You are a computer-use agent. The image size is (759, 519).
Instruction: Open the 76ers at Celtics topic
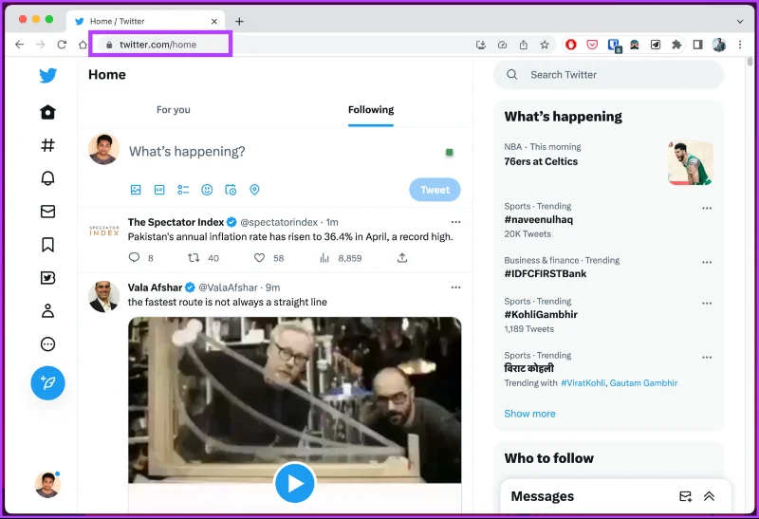pyautogui.click(x=541, y=161)
